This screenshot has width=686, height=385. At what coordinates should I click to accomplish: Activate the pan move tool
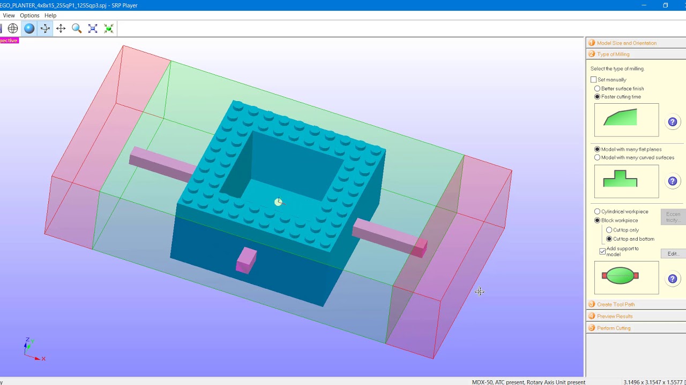coord(61,29)
